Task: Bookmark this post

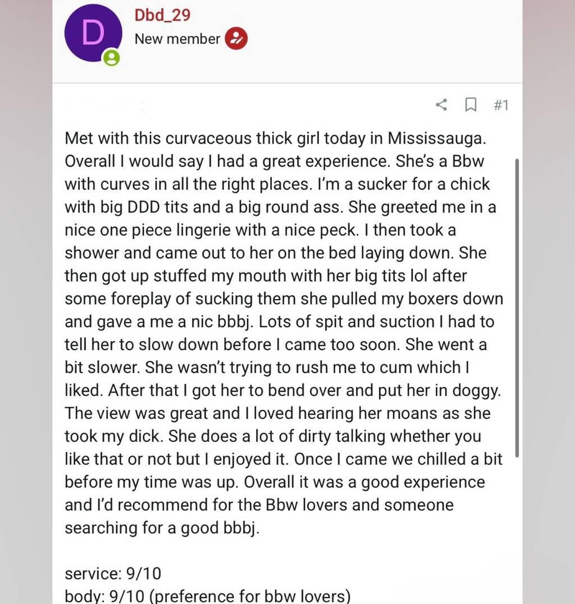Action: tap(471, 105)
